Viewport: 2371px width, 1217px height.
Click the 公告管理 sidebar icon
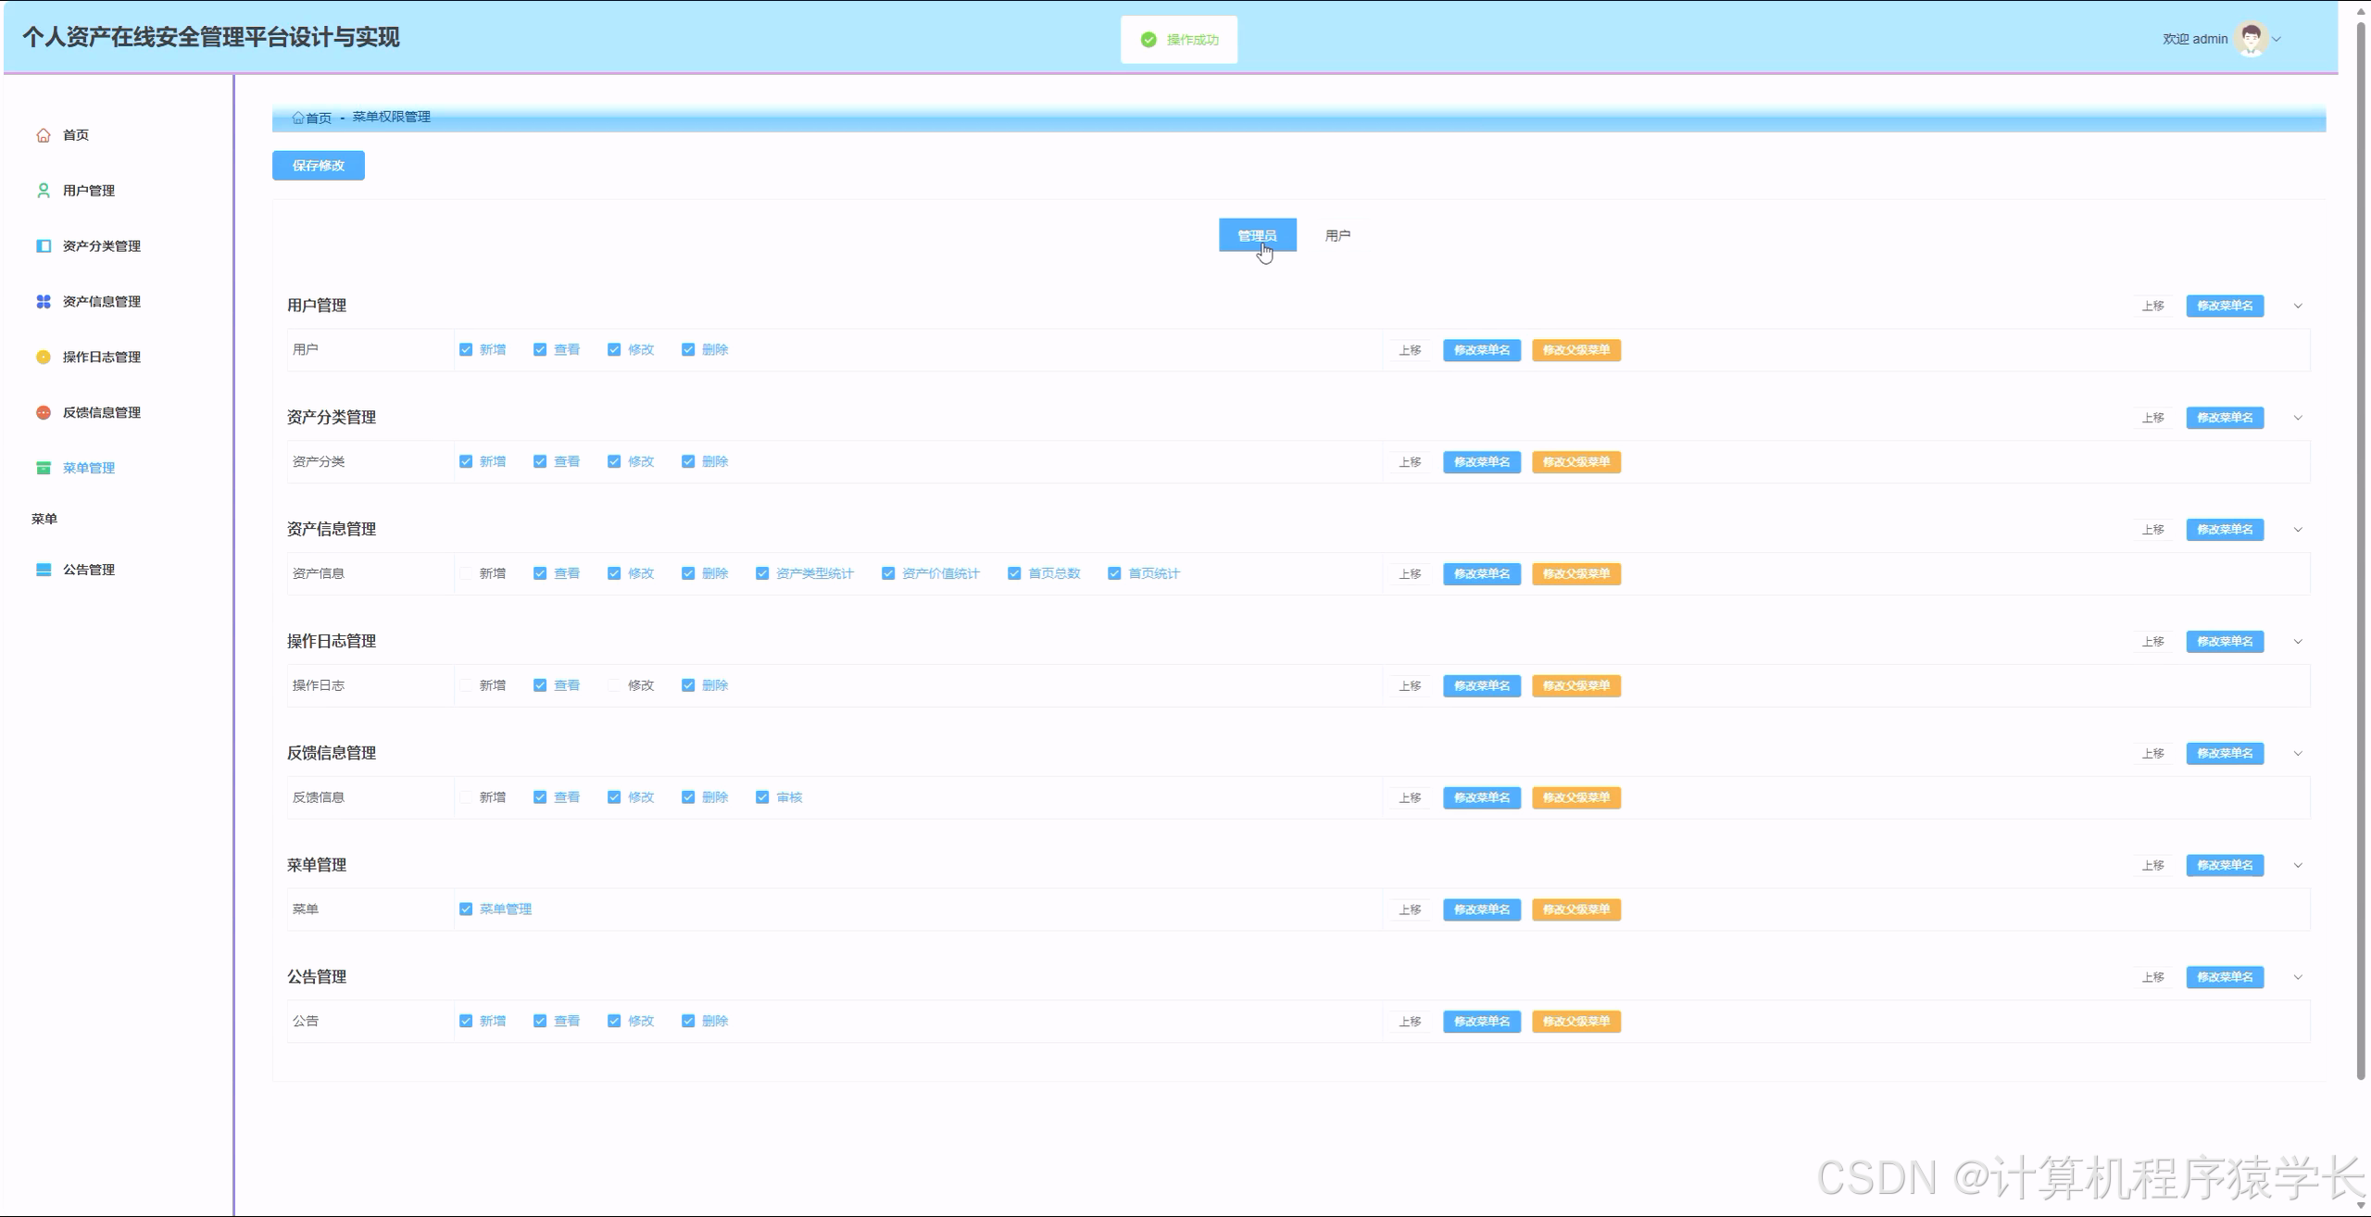click(44, 570)
